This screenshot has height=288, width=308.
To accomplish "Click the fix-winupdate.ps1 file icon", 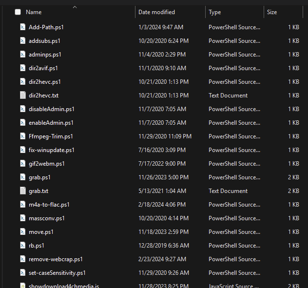I will tap(23, 150).
